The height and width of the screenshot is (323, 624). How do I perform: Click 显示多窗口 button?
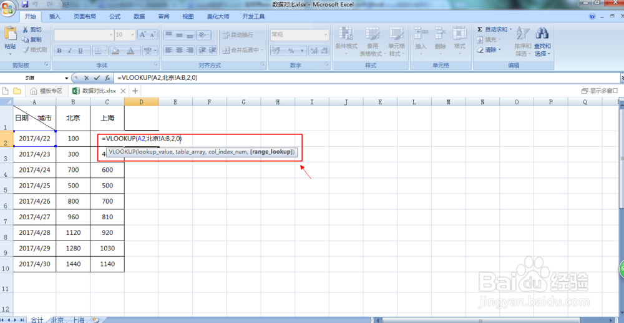600,91
